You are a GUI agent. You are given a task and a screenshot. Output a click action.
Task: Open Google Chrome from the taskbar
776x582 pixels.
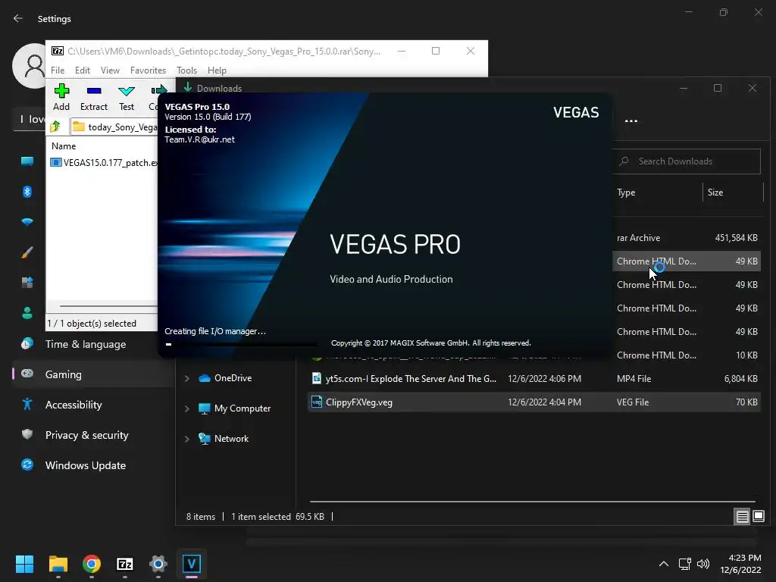pyautogui.click(x=92, y=564)
